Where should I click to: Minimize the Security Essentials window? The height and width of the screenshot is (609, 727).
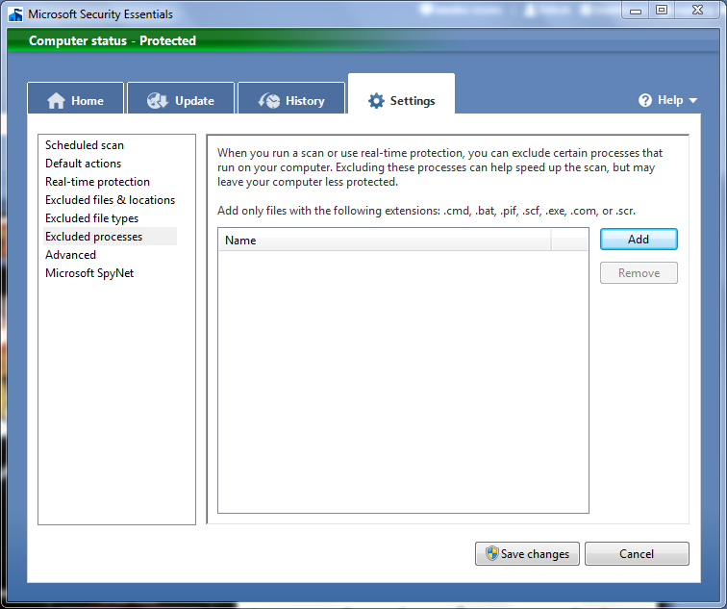pos(636,11)
